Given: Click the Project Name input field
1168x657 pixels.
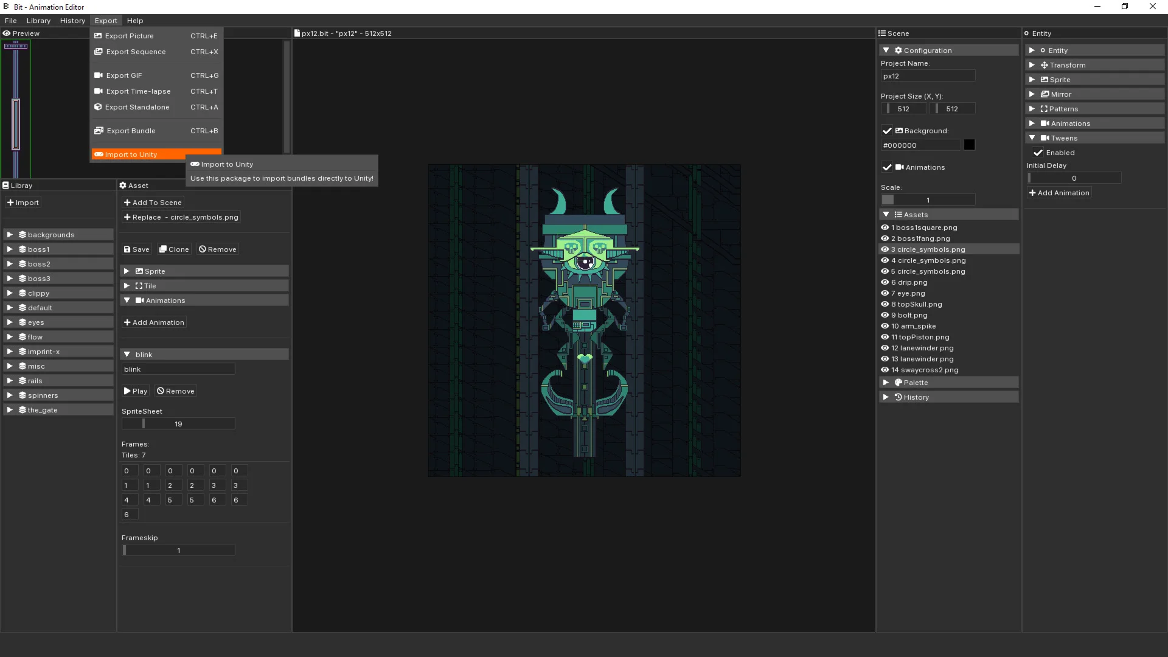Looking at the screenshot, I should click(927, 76).
